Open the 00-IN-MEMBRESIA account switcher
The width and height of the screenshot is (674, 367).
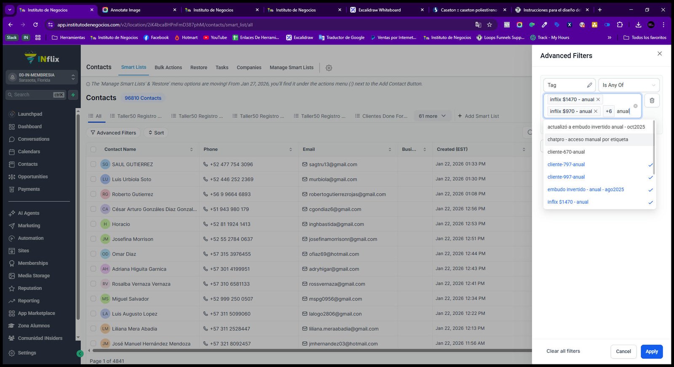tap(42, 77)
